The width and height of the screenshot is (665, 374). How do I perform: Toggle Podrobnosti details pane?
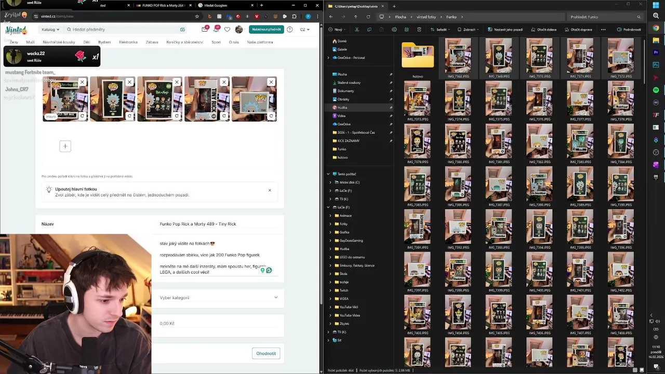tap(629, 30)
